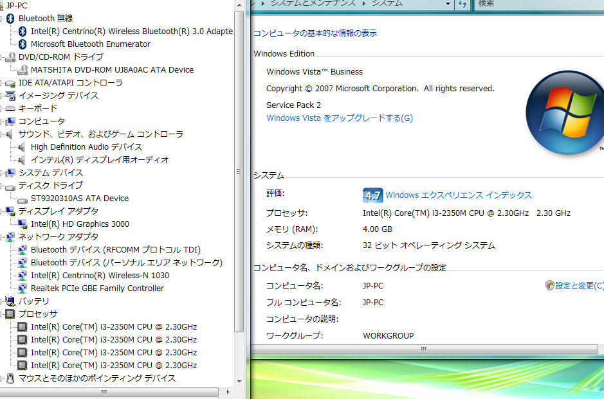Click the 検索 search field
The width and height of the screenshot is (604, 399).
tap(539, 4)
